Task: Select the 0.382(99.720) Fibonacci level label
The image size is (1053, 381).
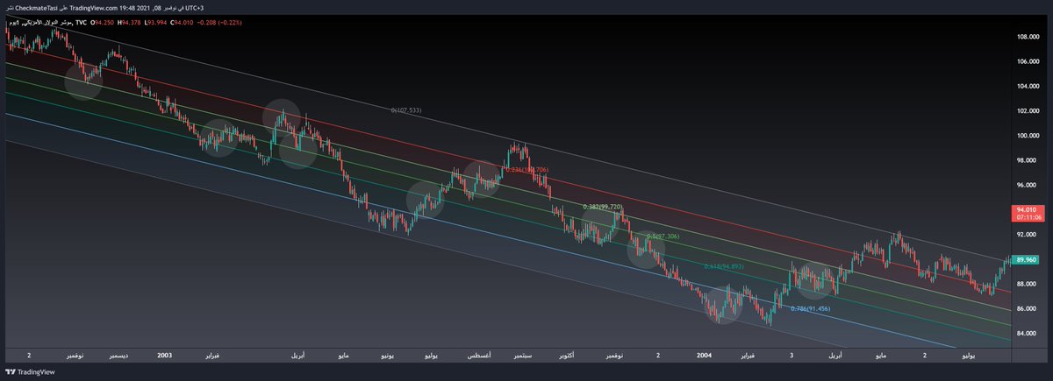Action: tap(603, 207)
